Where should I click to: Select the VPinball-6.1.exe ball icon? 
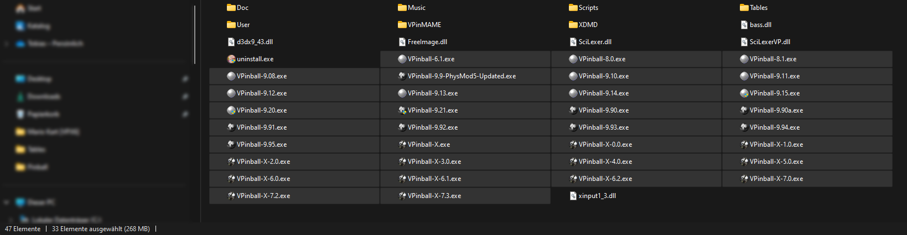coord(402,59)
